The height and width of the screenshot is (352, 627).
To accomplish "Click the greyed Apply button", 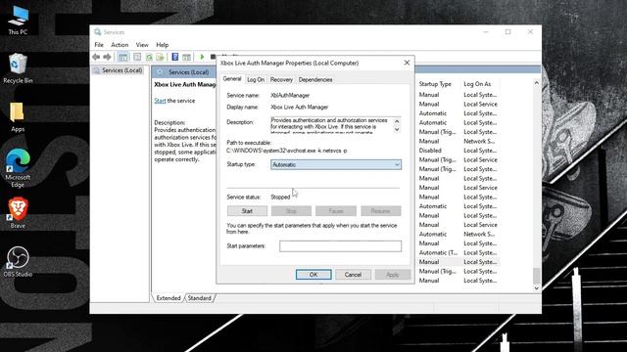I will 392,275.
